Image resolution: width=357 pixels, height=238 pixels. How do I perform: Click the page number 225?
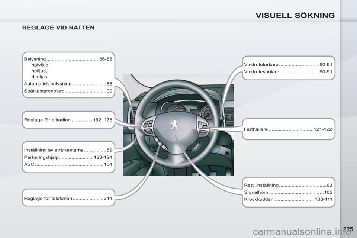tap(348, 229)
